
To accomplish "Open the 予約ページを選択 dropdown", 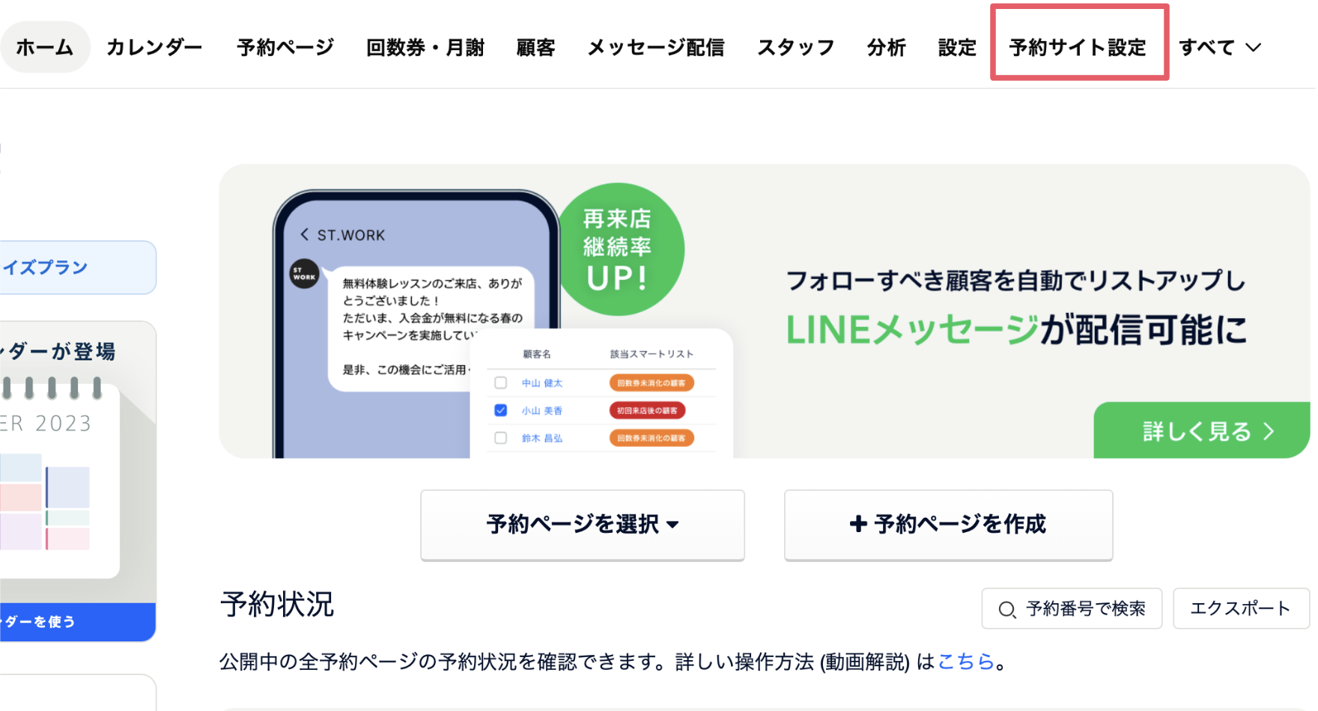I will pyautogui.click(x=582, y=525).
